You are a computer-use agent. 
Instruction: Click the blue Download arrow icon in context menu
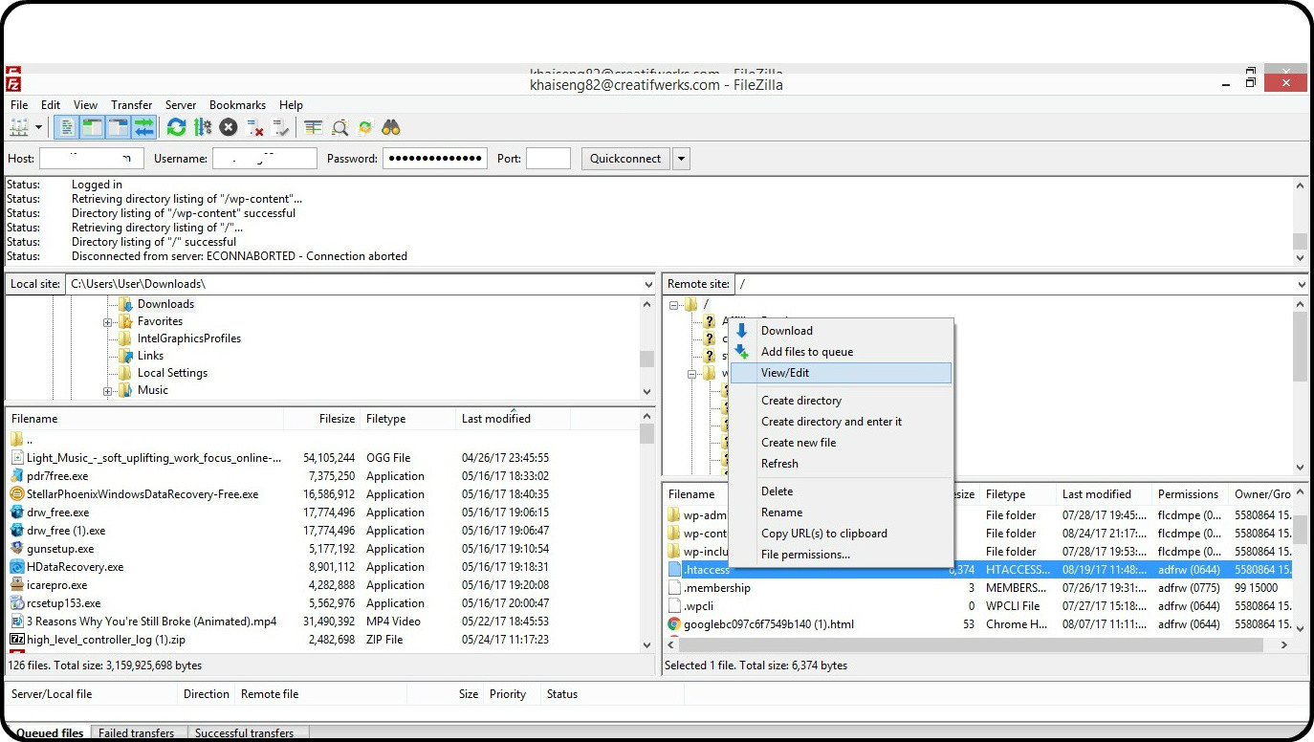(x=741, y=331)
